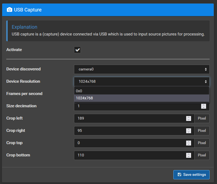The height and width of the screenshot is (184, 217).
Task: Click the Size decimation label
Action: click(22, 106)
